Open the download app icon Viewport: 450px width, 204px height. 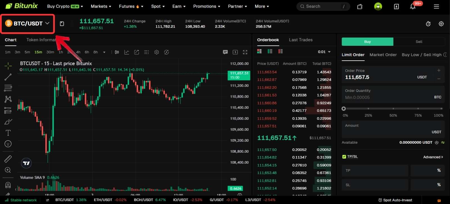click(x=396, y=6)
